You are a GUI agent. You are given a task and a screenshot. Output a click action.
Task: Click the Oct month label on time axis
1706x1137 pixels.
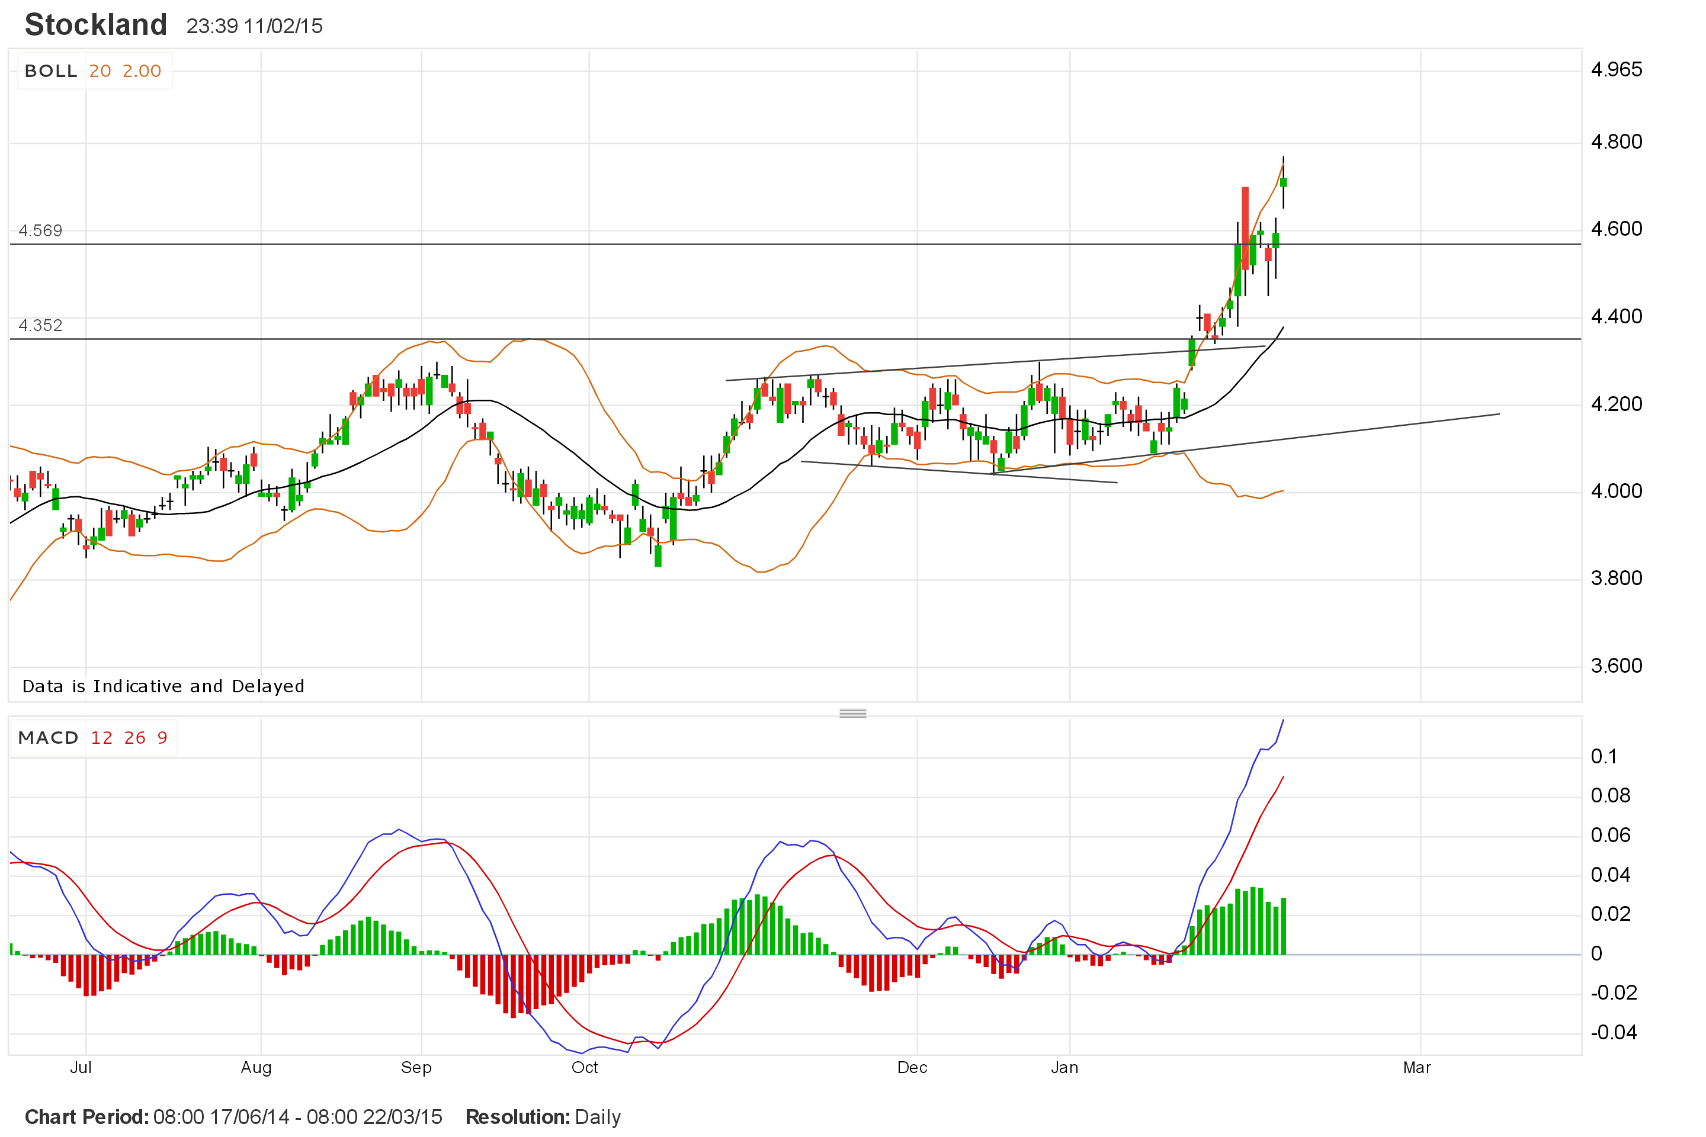[585, 1067]
